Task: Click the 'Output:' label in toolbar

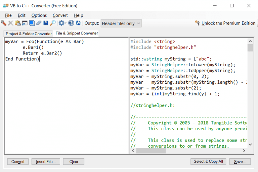Action: click(x=92, y=23)
